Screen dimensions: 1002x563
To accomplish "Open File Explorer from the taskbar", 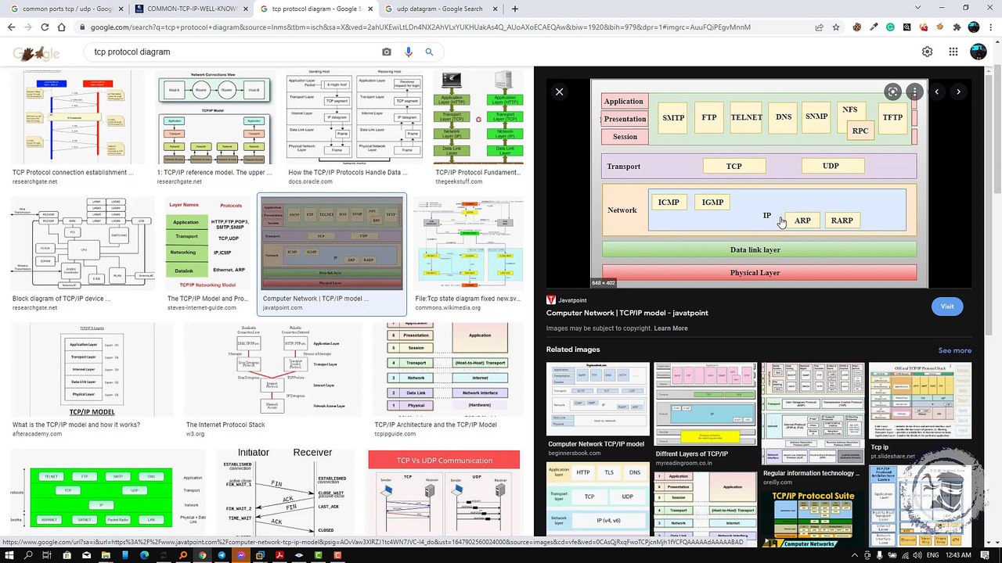I will [x=106, y=555].
